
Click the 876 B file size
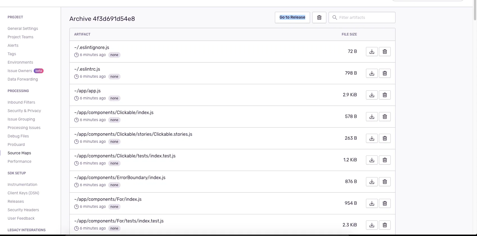(351, 182)
